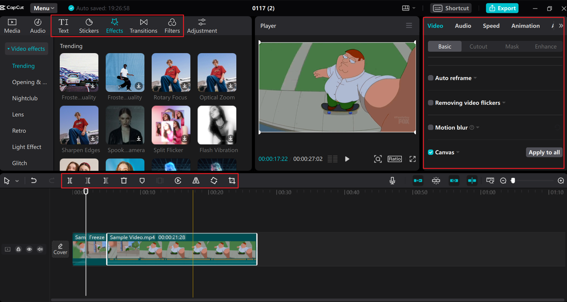Viewport: 567px width, 302px height.
Task: Click the Split clip tool in timeline toolbar
Action: click(x=70, y=181)
